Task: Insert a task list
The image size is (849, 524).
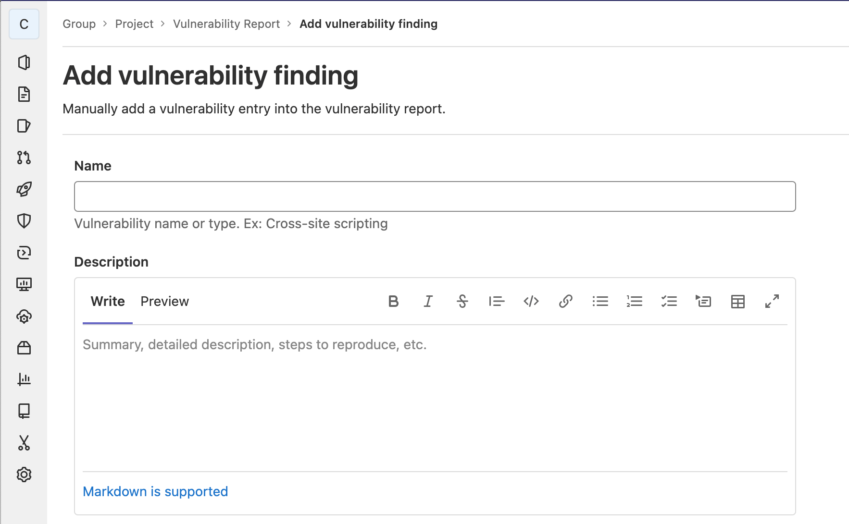Action: (669, 302)
